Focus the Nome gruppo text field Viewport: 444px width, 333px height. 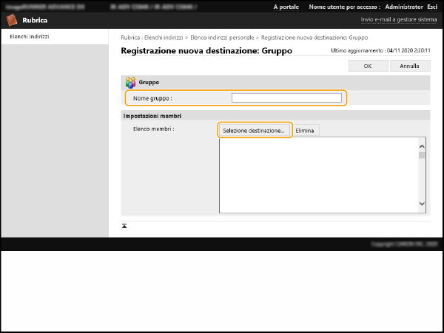coord(286,97)
